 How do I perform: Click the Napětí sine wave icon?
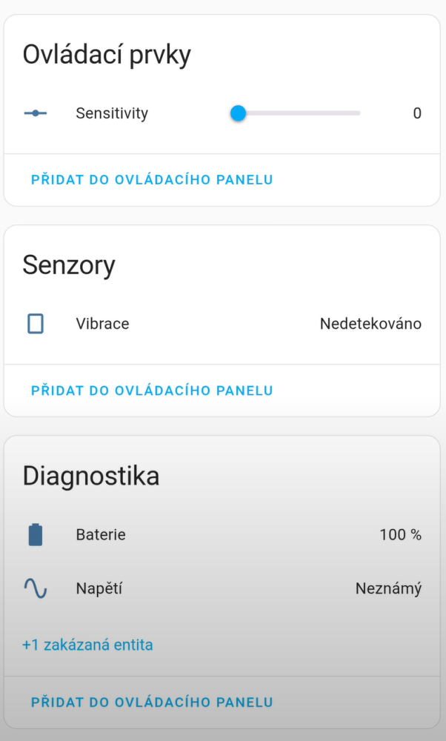[36, 589]
